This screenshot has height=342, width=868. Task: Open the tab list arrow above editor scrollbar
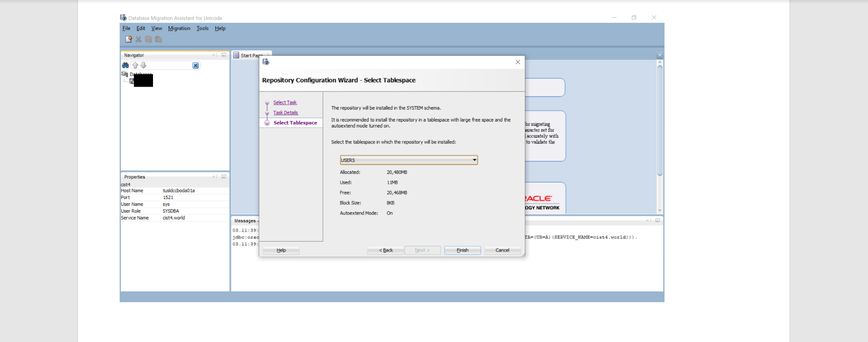(x=660, y=55)
